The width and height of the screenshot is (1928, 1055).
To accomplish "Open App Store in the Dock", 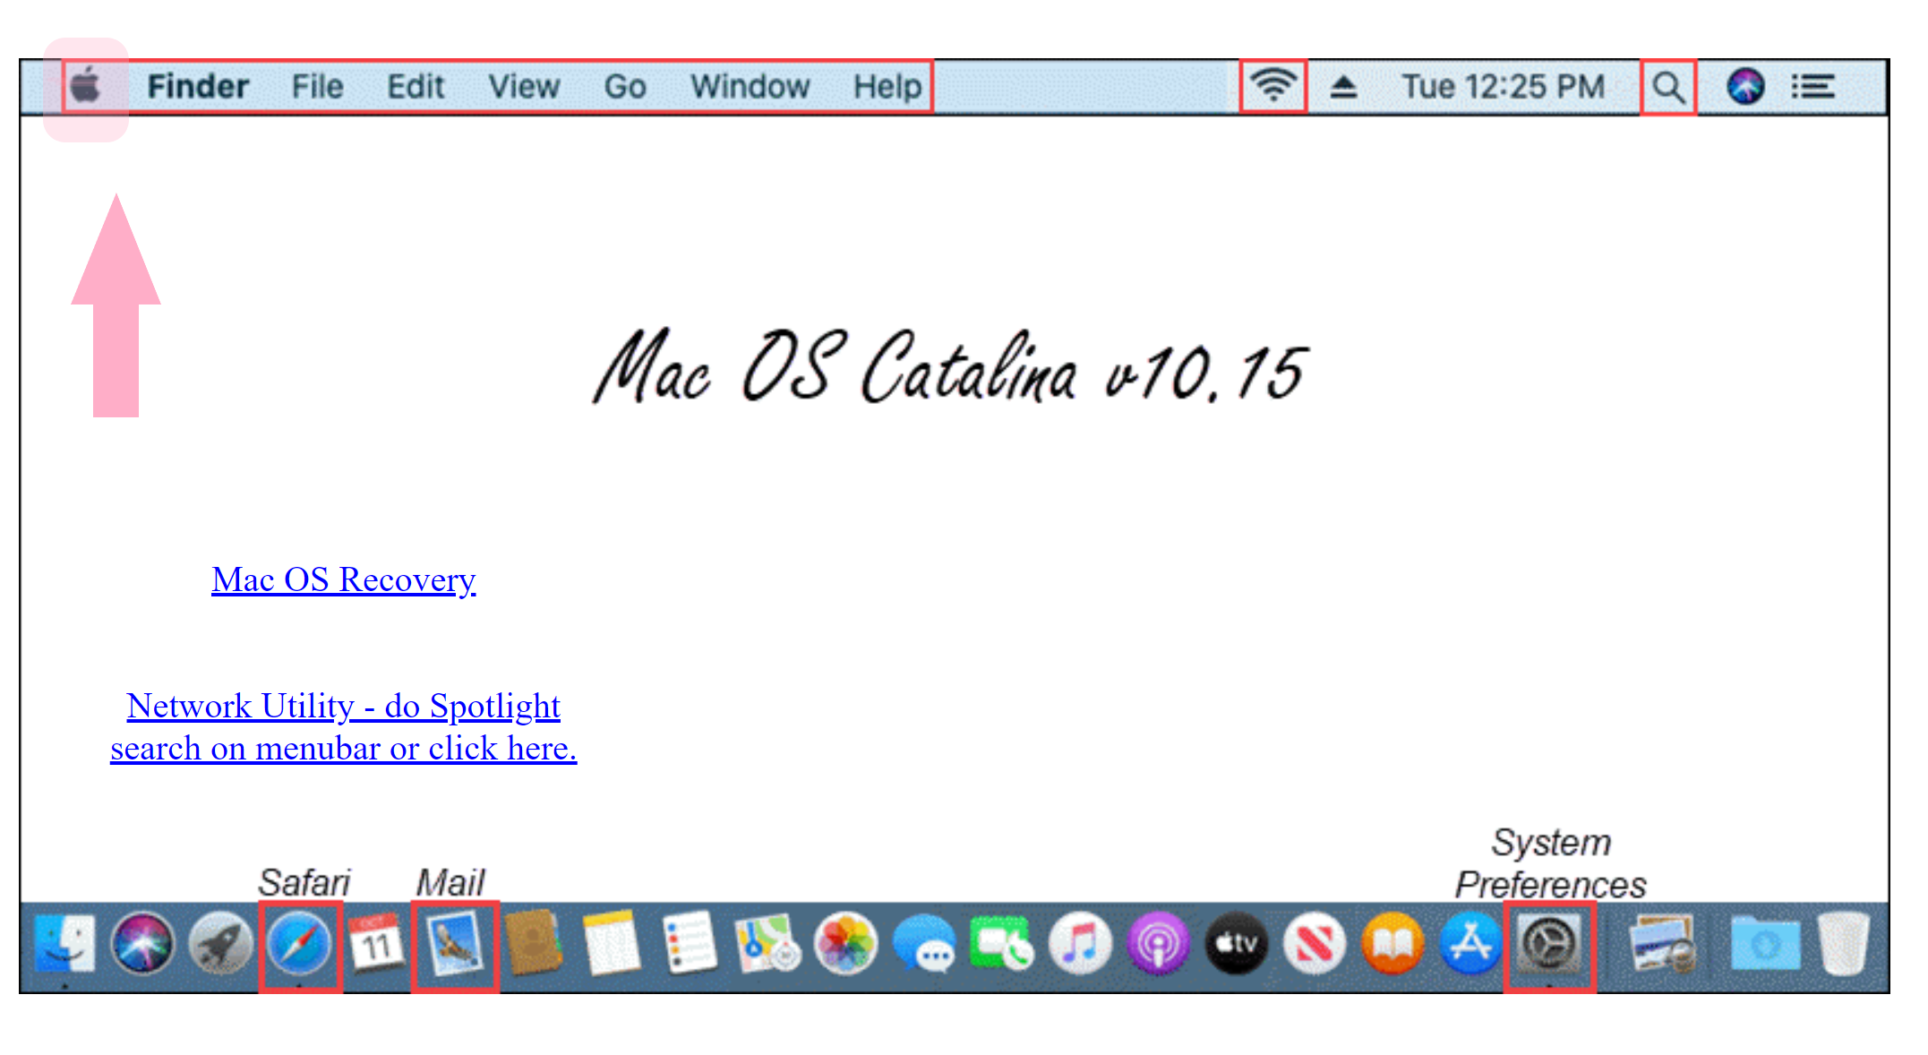I will tap(1470, 944).
